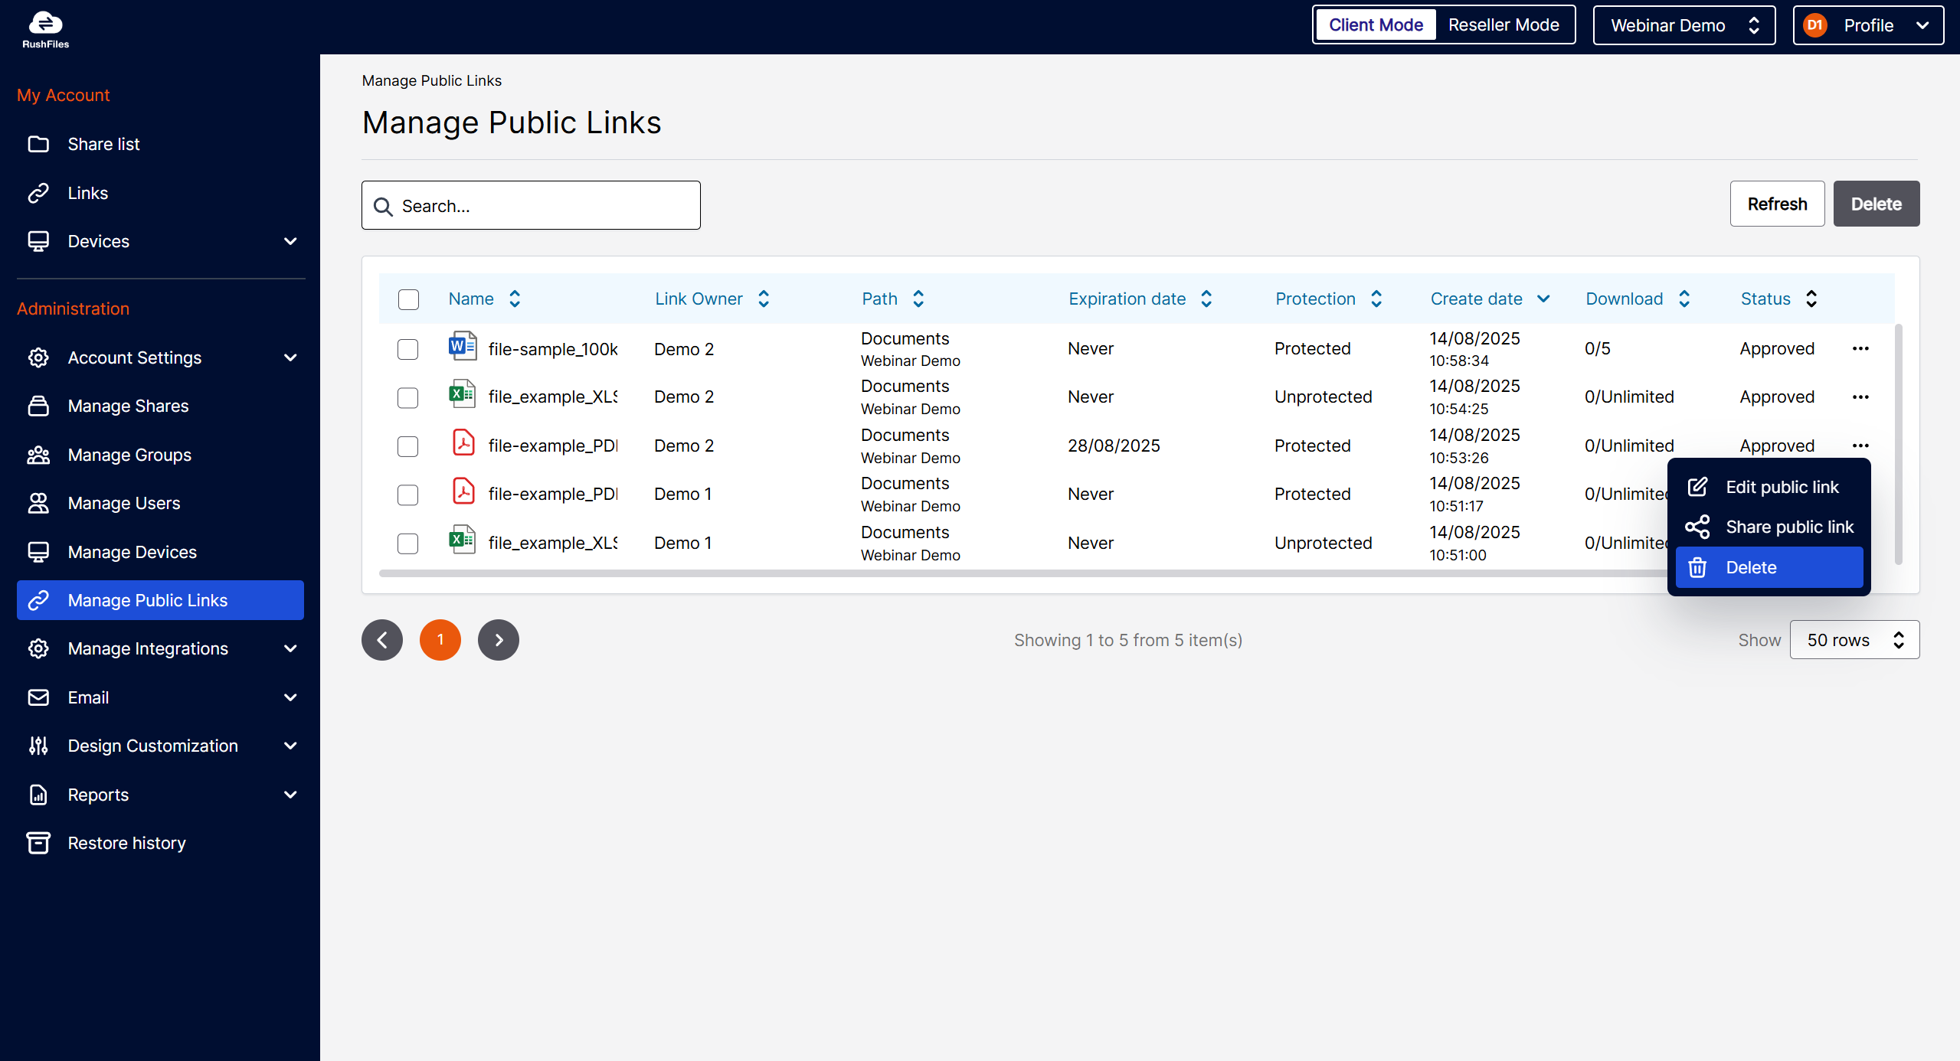1960x1061 pixels.
Task: Go to next page arrow
Action: pyautogui.click(x=498, y=640)
